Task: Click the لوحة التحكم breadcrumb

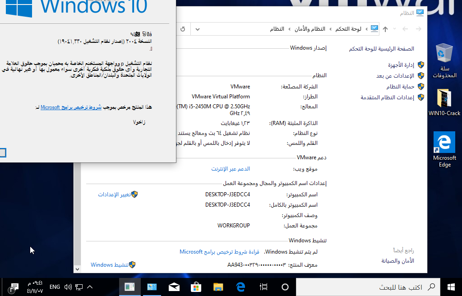Action: (348, 29)
